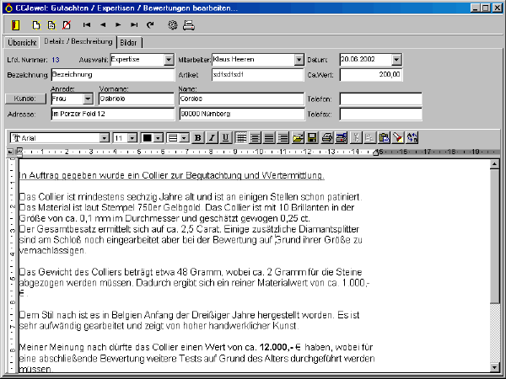
Task: Toggle bold formatting
Action: 198,137
